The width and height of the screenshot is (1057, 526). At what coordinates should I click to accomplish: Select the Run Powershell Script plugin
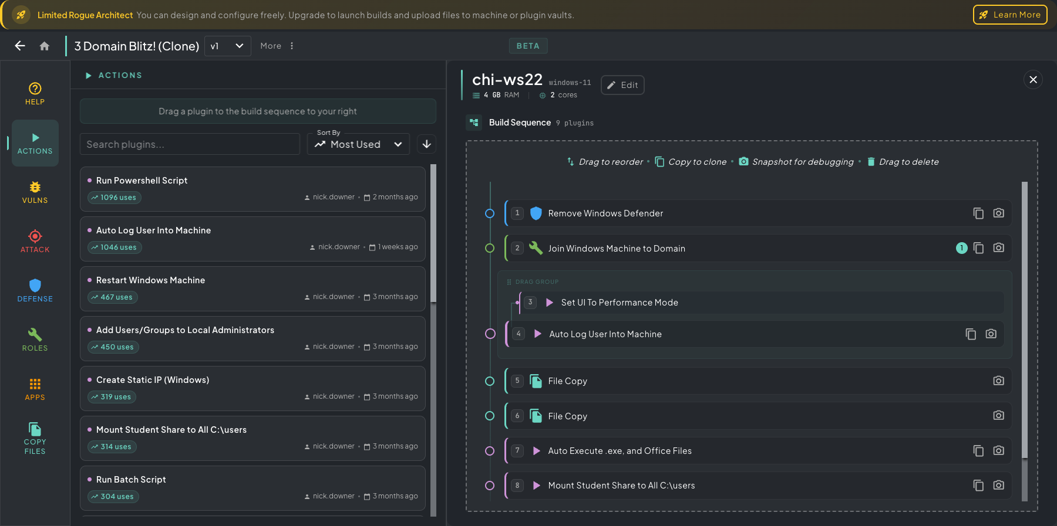[x=253, y=189]
